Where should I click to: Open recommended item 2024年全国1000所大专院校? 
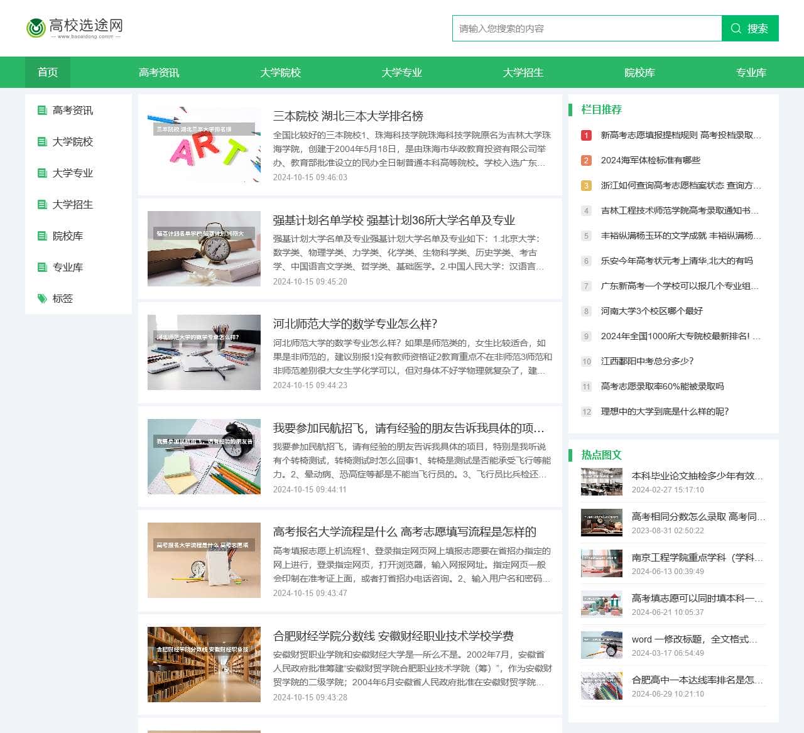click(x=681, y=336)
